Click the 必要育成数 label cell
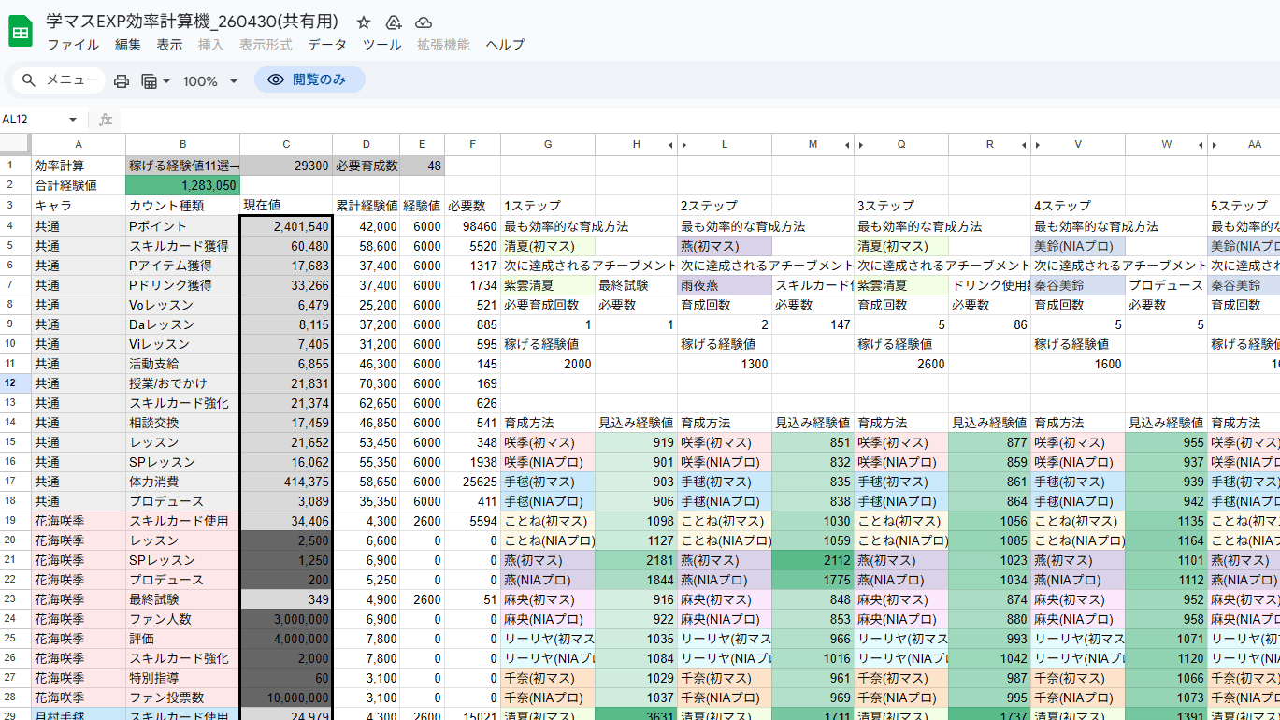1280x720 pixels. 366,166
